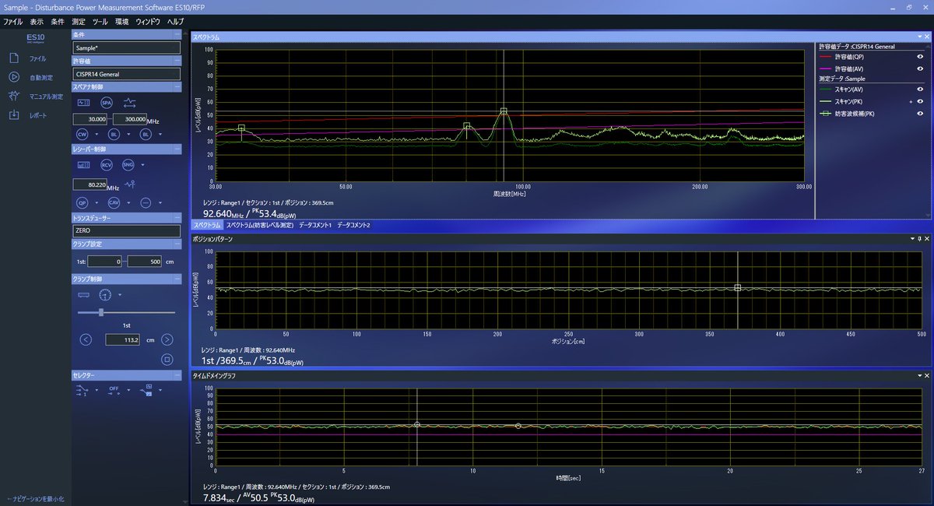Image resolution: width=934 pixels, height=506 pixels.
Task: Click the clamp rail icon in クランプ制御
Action: 84,295
